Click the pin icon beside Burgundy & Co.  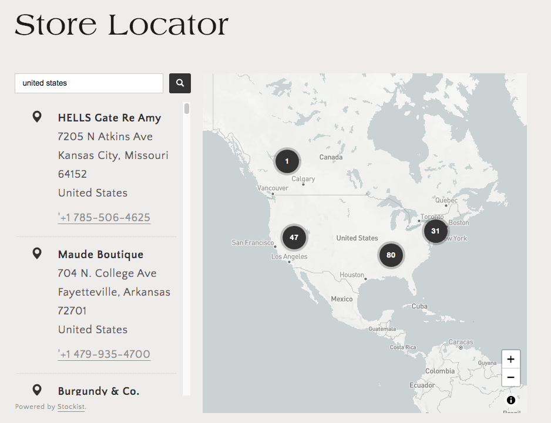click(37, 390)
